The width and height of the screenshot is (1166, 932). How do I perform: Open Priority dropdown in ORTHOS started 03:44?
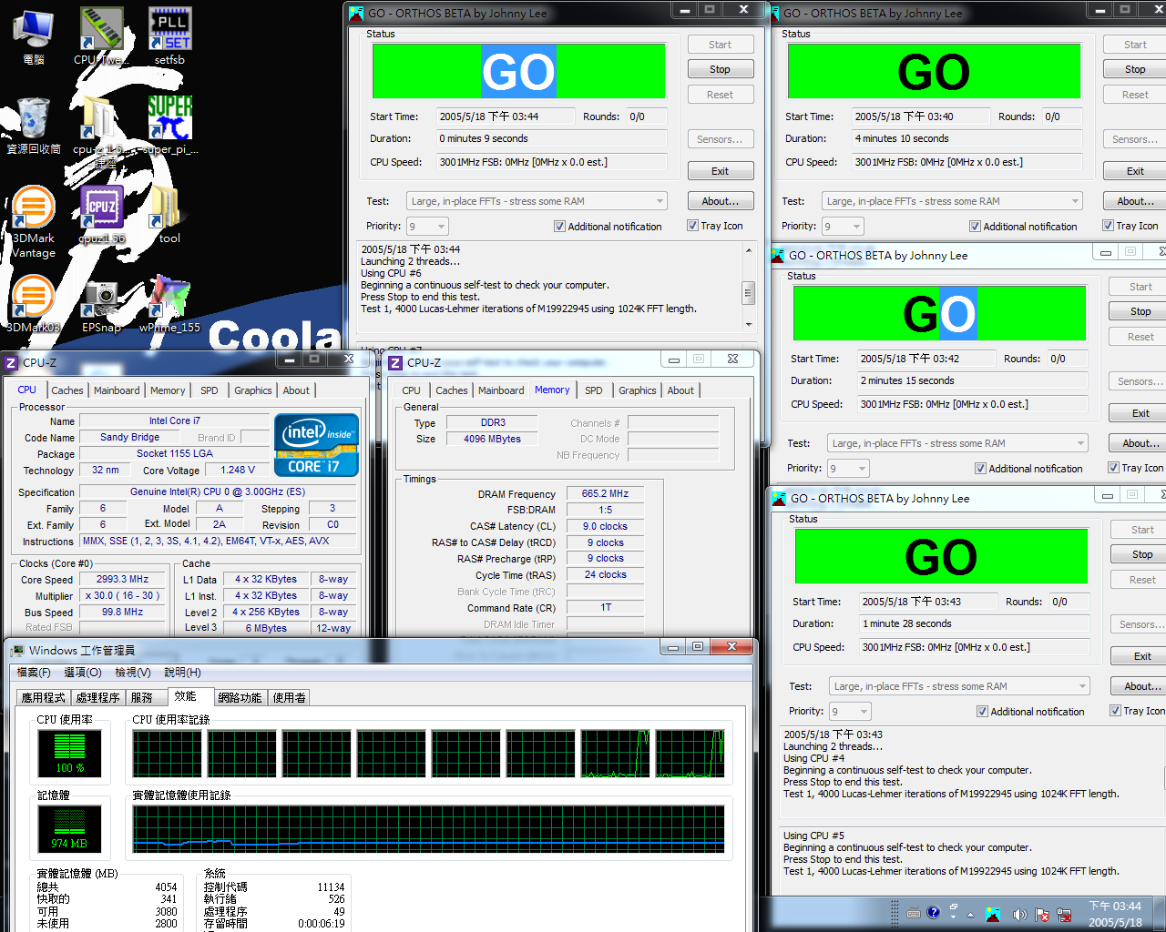(427, 227)
